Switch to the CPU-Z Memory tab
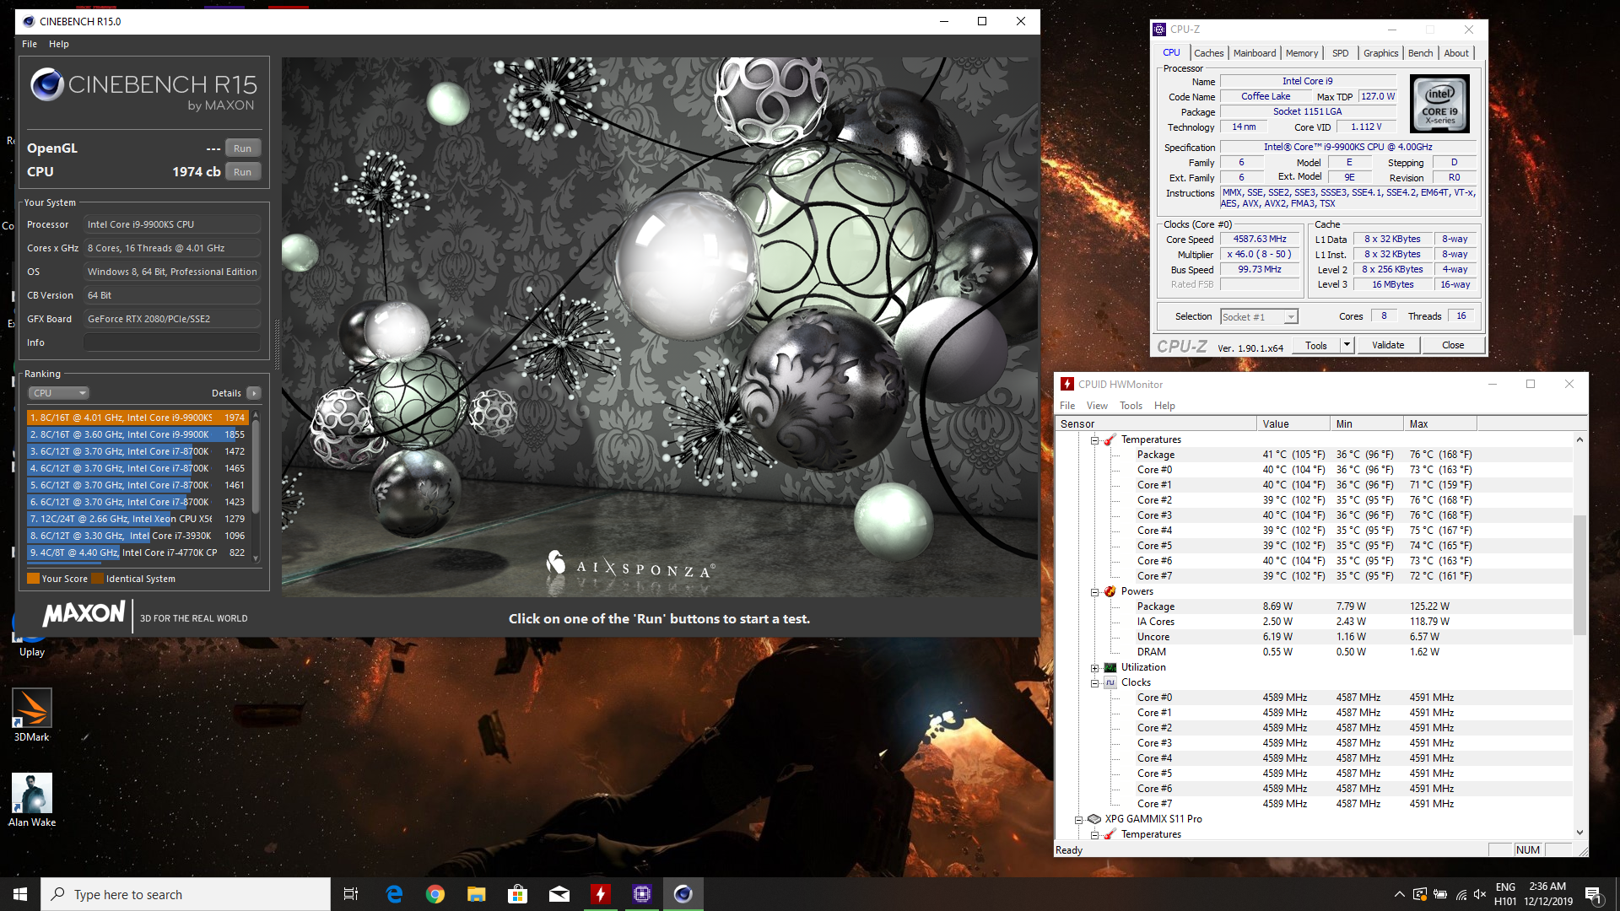Screen dimensions: 1620x911 click(1301, 53)
